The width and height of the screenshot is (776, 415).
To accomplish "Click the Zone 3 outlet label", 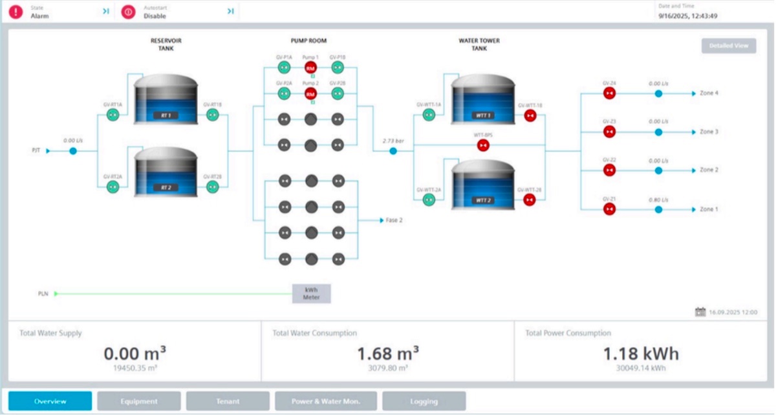I will click(x=709, y=132).
